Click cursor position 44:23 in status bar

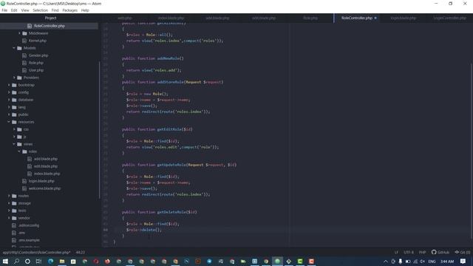pyautogui.click(x=81, y=253)
